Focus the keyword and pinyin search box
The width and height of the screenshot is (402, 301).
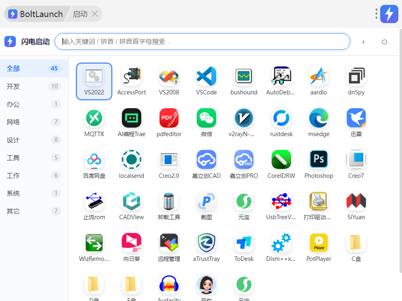click(x=202, y=42)
